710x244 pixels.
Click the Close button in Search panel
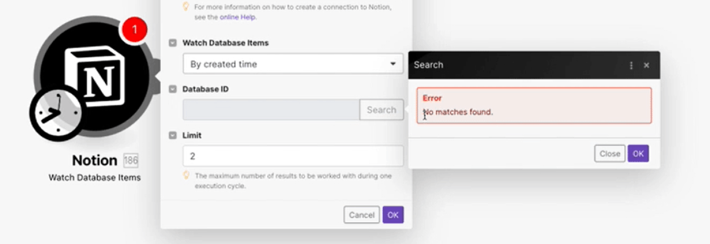click(610, 153)
